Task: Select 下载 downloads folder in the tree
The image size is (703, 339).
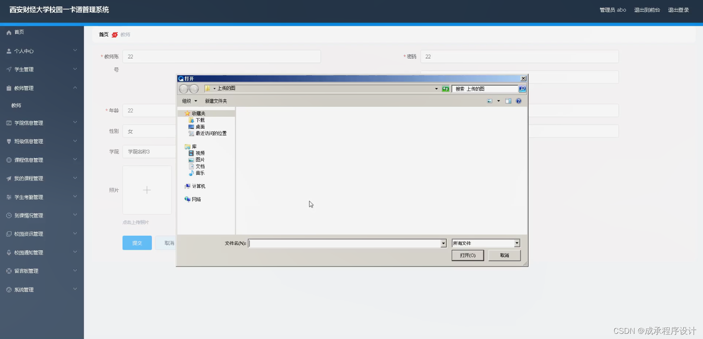Action: click(x=200, y=120)
